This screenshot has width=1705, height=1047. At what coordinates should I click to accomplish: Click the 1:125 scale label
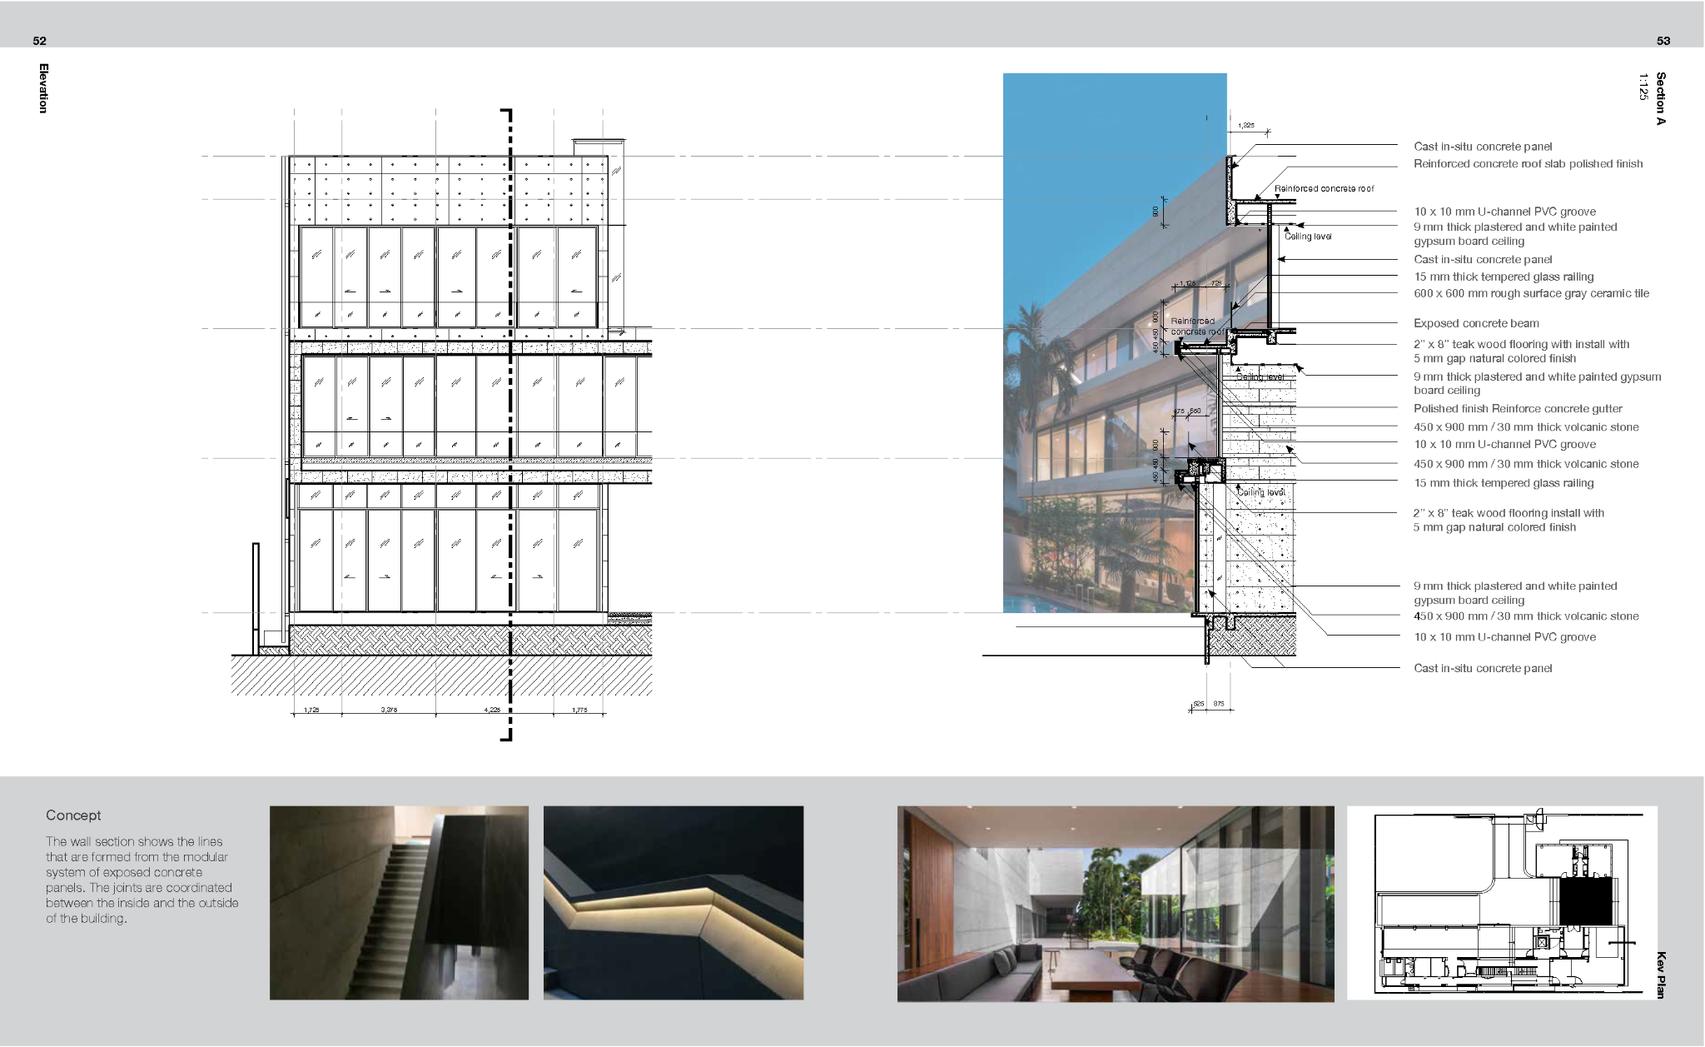[1643, 87]
